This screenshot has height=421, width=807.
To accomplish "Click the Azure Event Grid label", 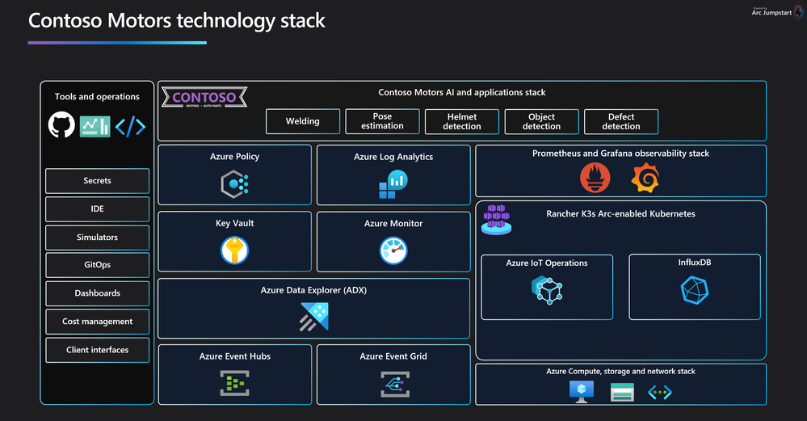I will click(393, 356).
